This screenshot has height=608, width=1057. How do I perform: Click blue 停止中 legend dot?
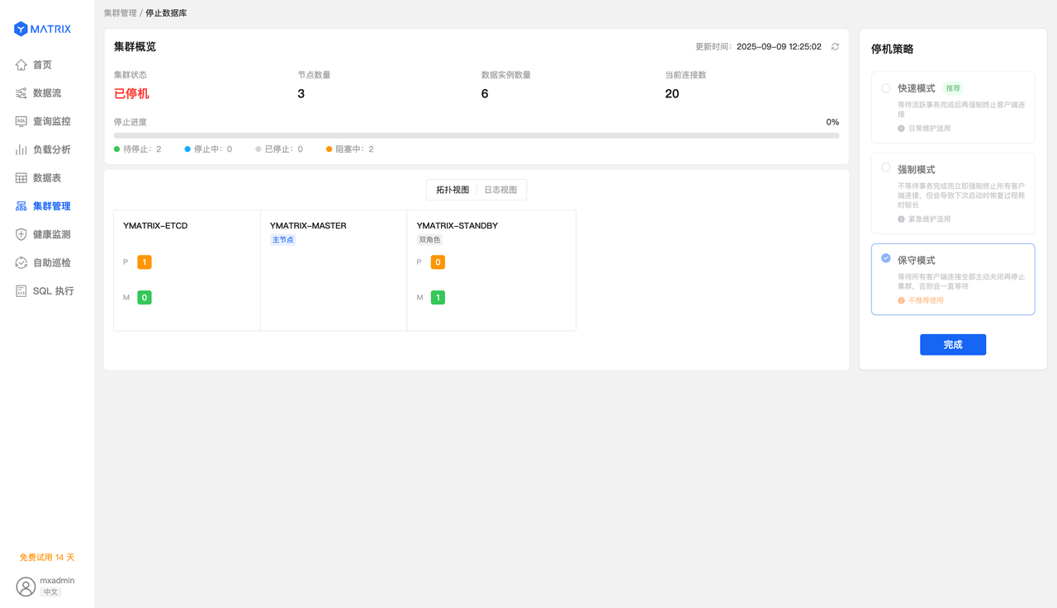click(x=187, y=149)
